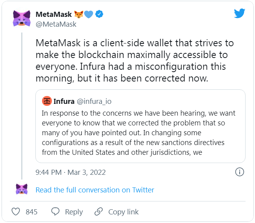Click the fox emoji beside MetaMask name
Screen dimensions: 255x223
coord(79,14)
